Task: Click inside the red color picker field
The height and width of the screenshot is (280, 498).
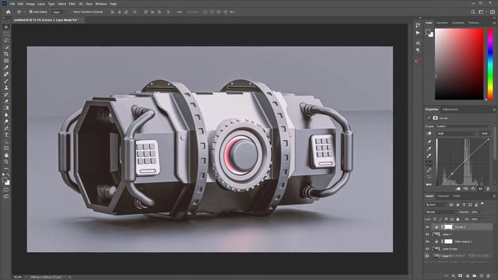Action: [x=459, y=64]
